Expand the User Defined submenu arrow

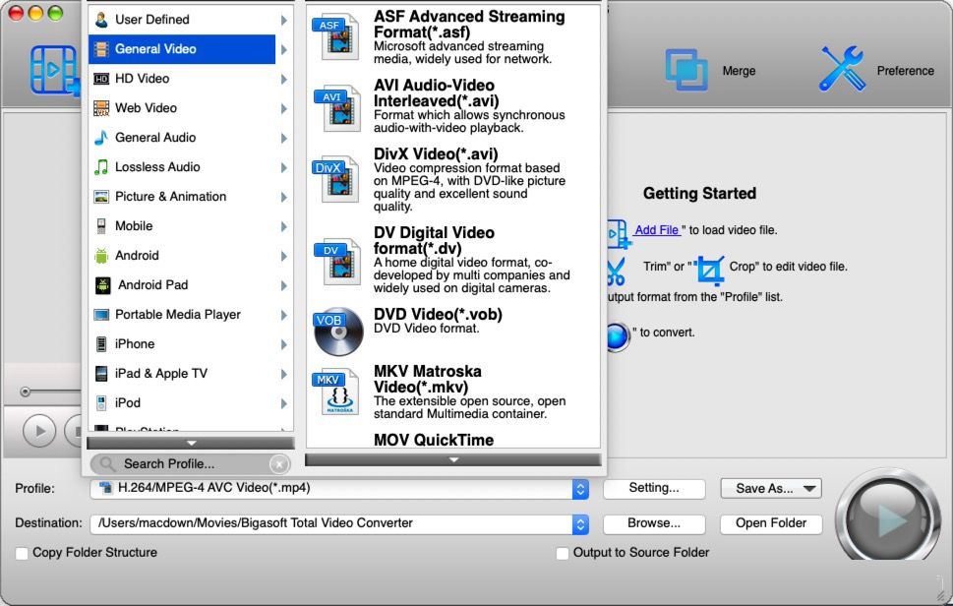point(284,20)
